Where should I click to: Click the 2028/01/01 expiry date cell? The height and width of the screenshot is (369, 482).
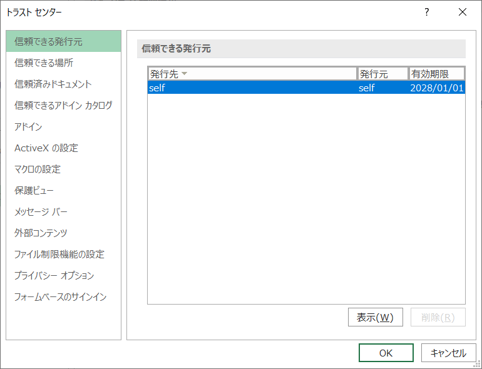[x=437, y=88]
